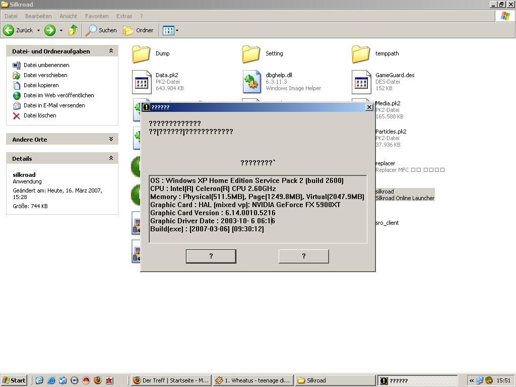The image size is (516, 387).
Task: Click the Up folder toolbar icon
Action: pos(73,30)
